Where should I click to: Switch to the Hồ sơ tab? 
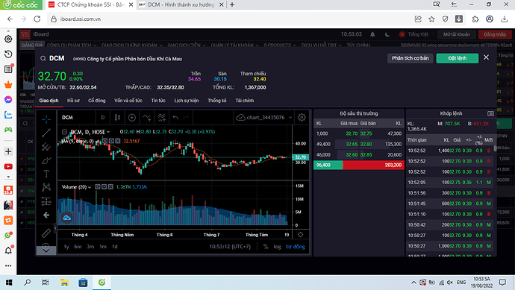(73, 101)
